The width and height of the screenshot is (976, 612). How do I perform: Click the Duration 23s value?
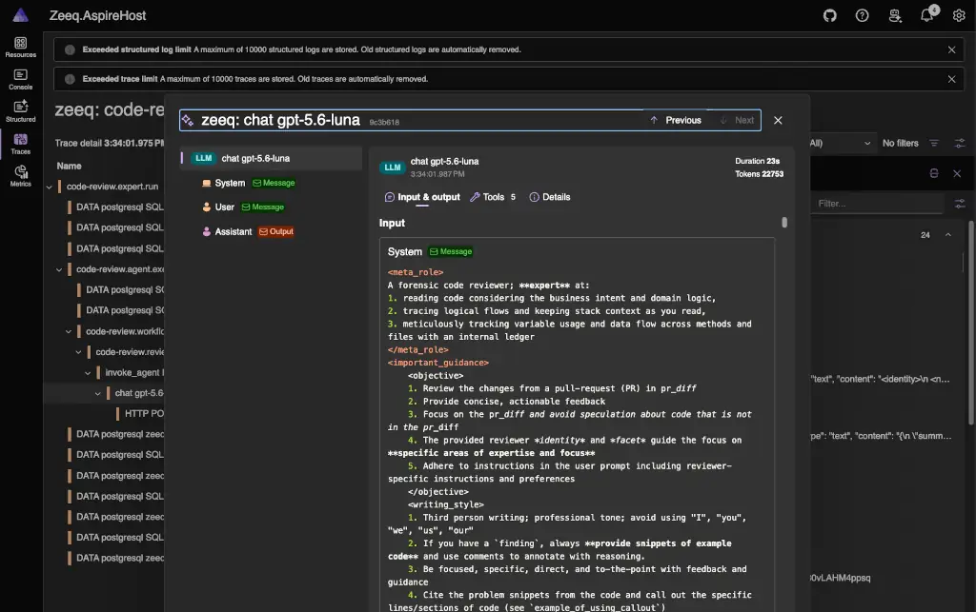pyautogui.click(x=757, y=161)
